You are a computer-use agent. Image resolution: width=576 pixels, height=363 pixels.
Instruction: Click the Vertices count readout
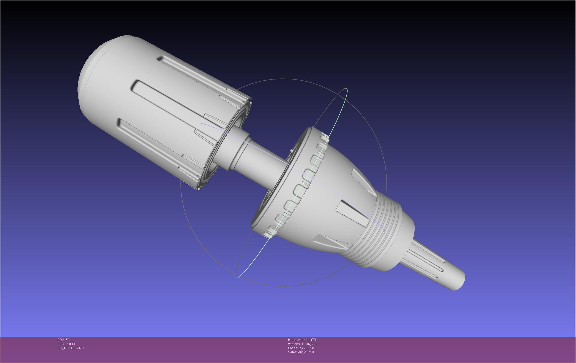(x=302, y=344)
